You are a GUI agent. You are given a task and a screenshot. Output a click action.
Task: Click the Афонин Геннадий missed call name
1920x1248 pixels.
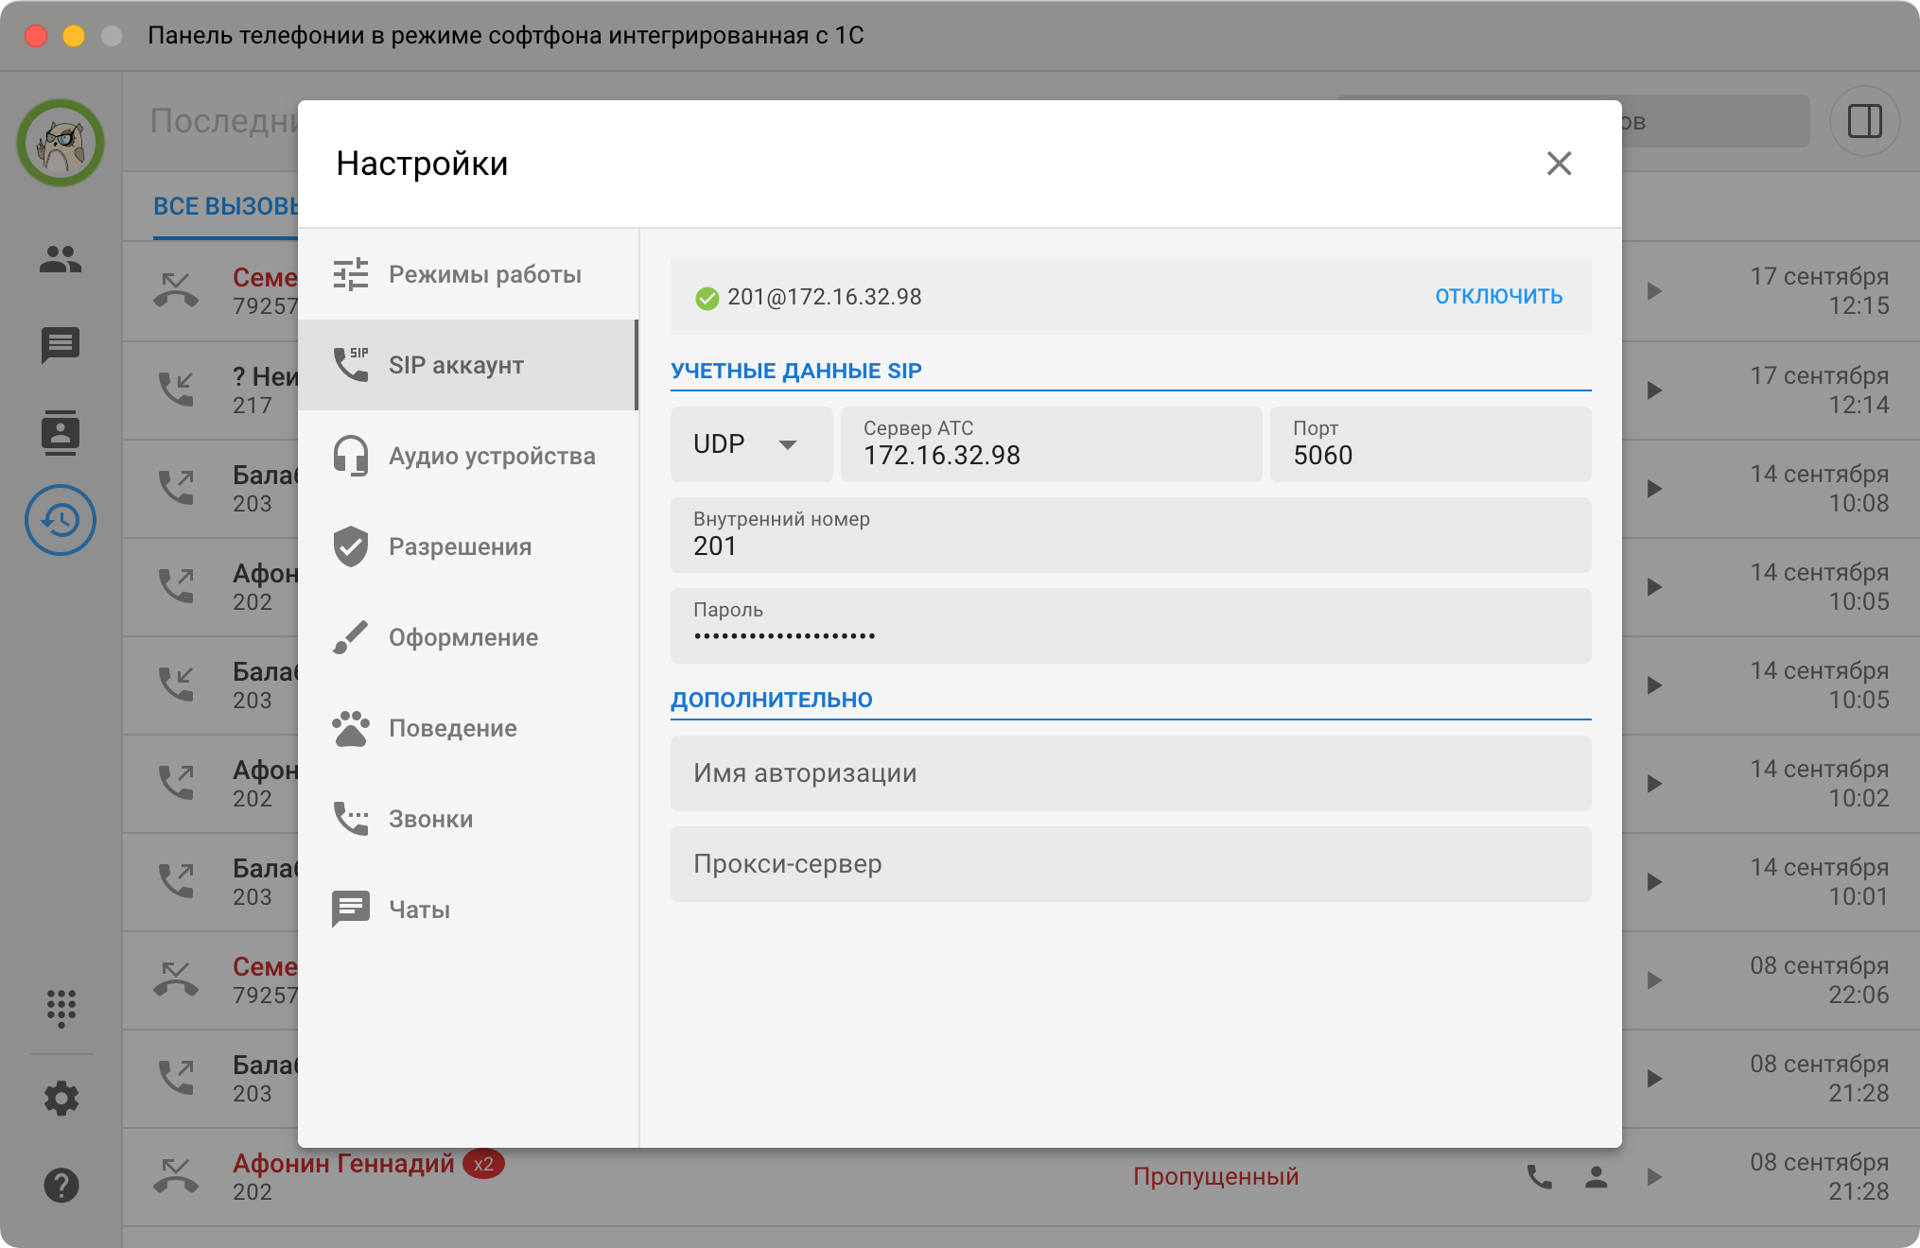coord(344,1163)
